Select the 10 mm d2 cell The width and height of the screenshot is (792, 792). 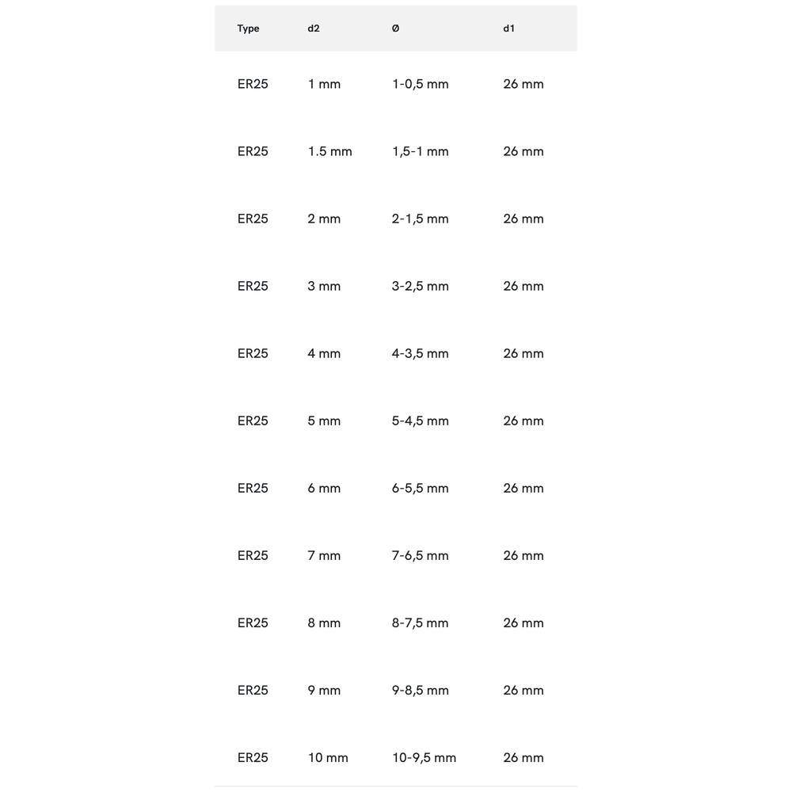(x=328, y=757)
